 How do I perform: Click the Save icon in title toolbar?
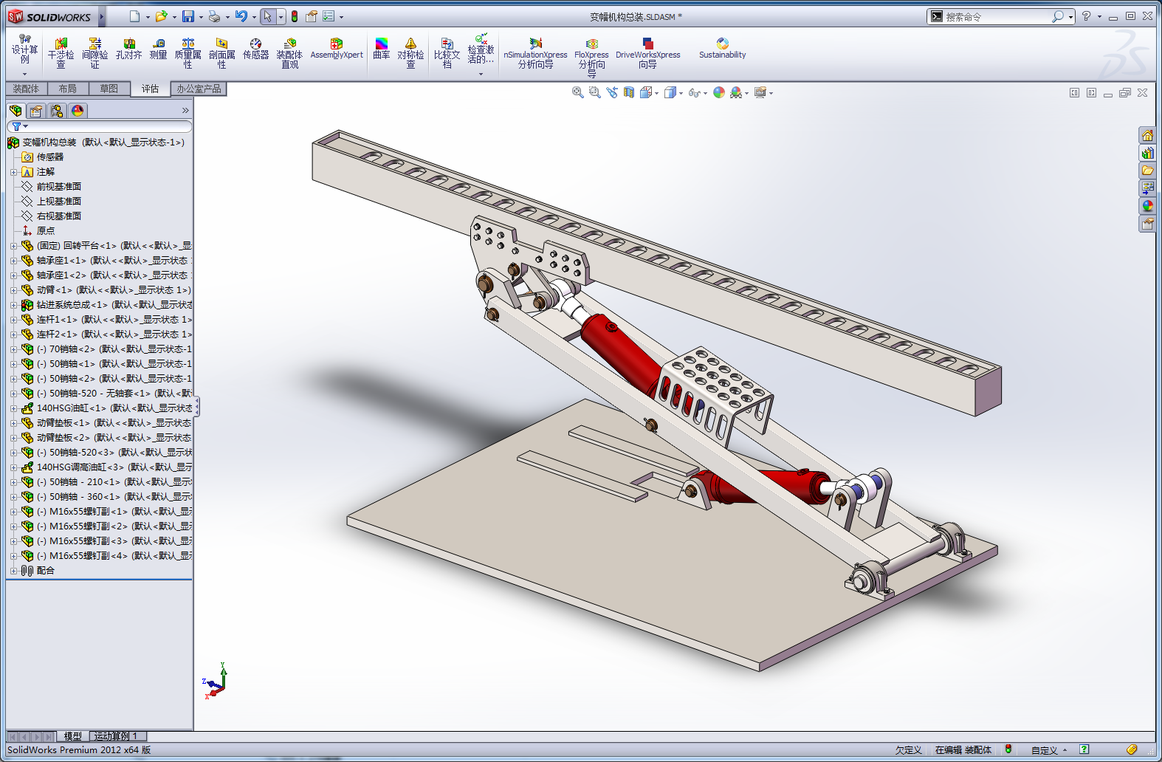188,16
